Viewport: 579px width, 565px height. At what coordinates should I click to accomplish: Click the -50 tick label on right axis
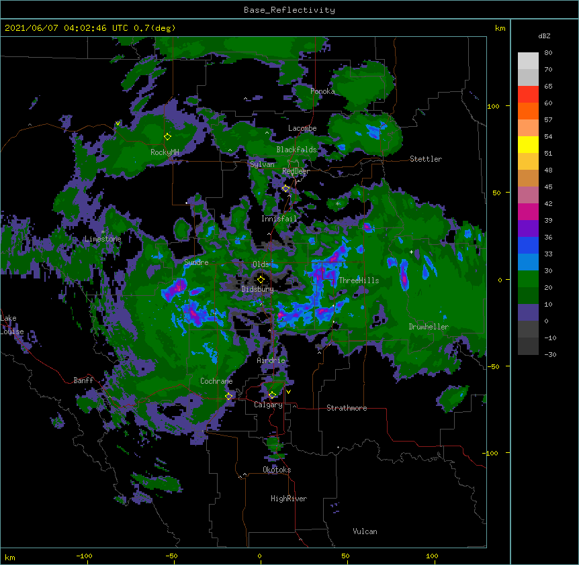(493, 366)
